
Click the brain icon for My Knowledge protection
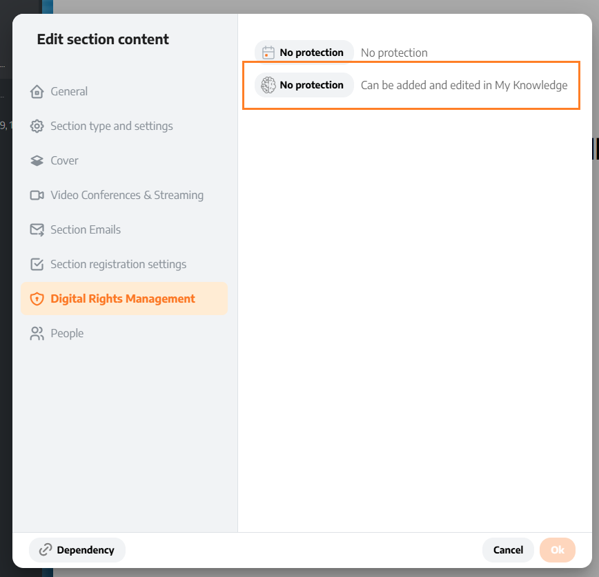pos(268,85)
